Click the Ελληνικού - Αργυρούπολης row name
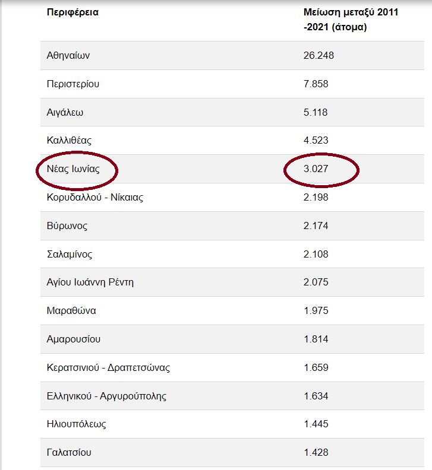Image resolution: width=432 pixels, height=470 pixels. (x=106, y=396)
